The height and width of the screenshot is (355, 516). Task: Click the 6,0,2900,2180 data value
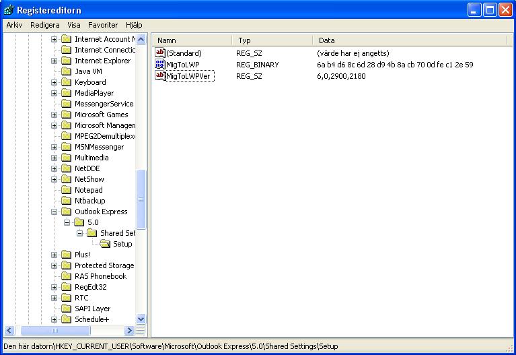[x=341, y=76]
